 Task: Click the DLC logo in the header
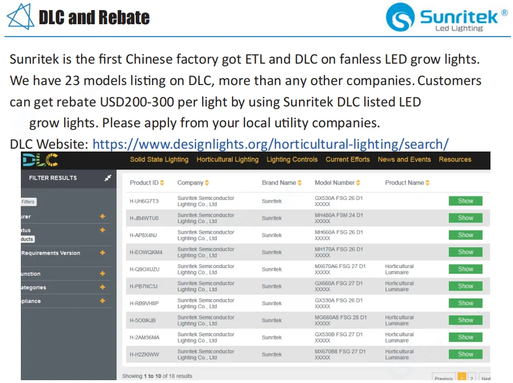(41, 160)
